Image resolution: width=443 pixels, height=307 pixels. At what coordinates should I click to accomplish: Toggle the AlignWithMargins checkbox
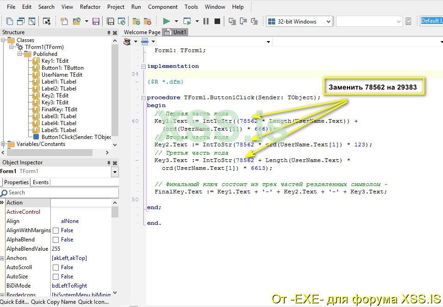55,230
